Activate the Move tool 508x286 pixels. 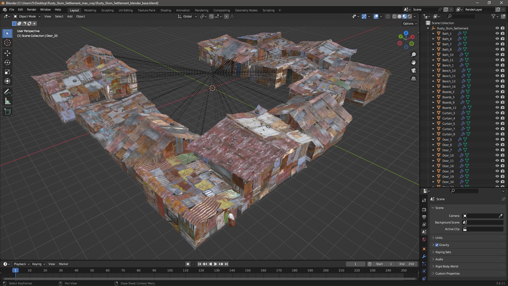tap(7, 53)
